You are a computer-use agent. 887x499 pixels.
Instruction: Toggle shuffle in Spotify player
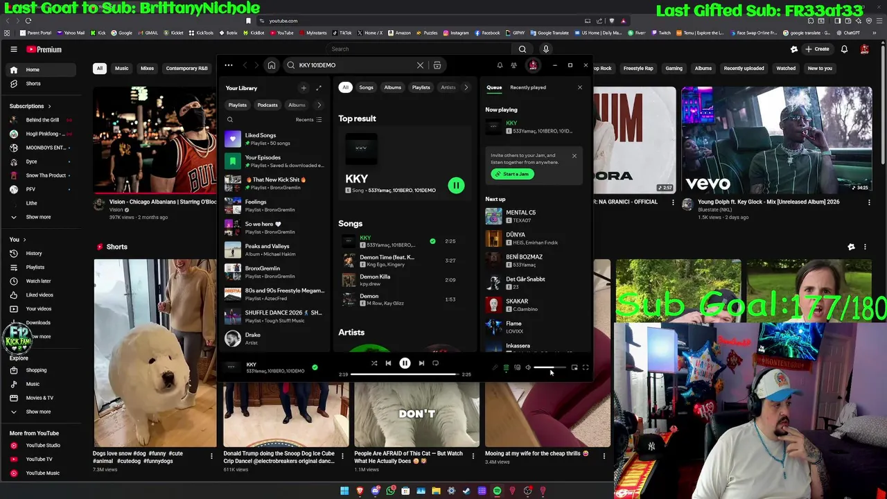tap(374, 363)
